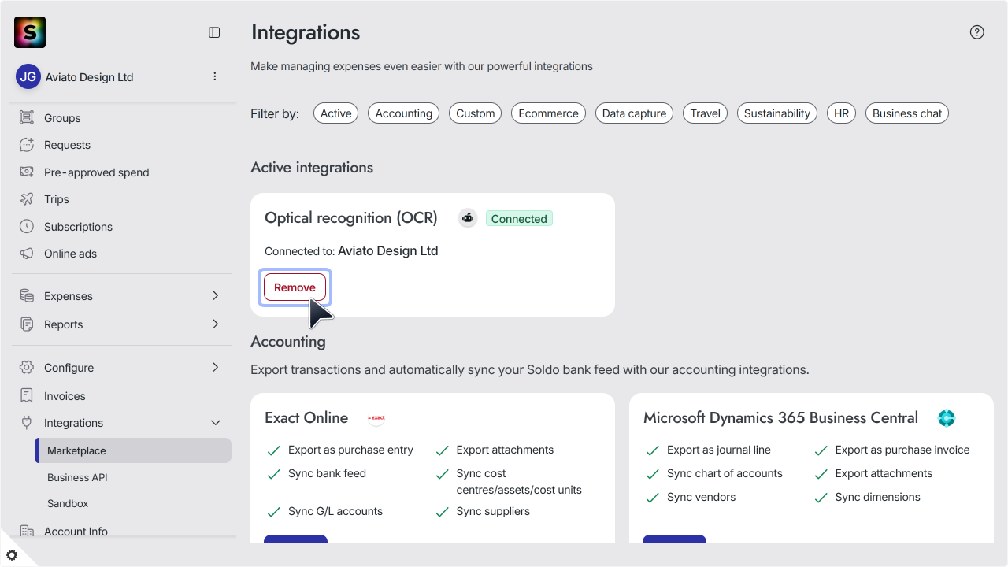The image size is (1008, 567).
Task: Filter integrations by Data capture
Action: tap(634, 113)
